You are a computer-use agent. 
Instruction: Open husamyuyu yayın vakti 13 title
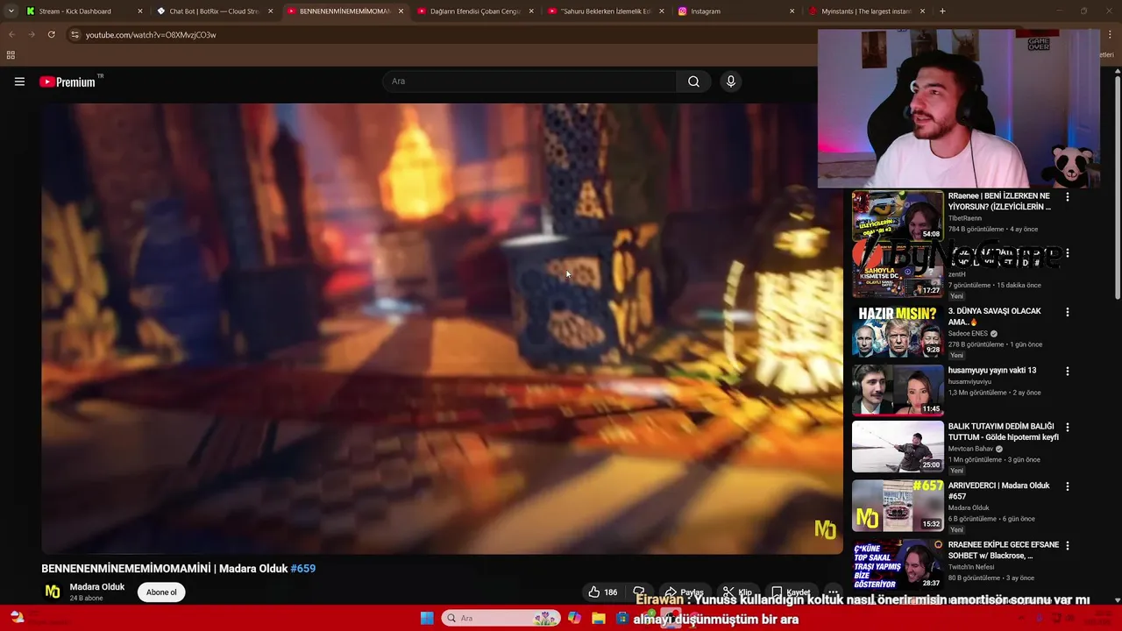991,371
